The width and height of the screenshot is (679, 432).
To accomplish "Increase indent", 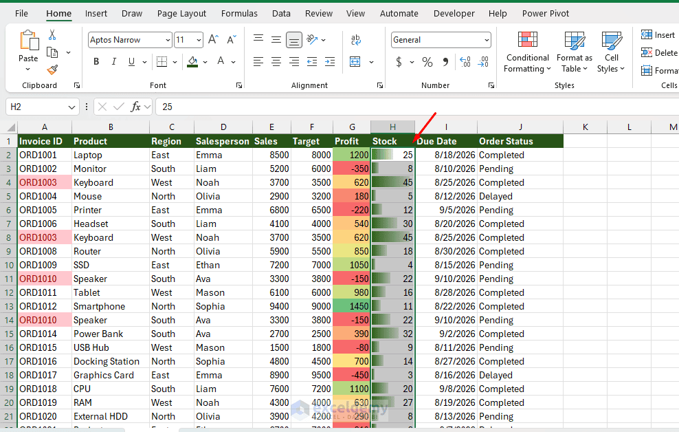I will (x=330, y=61).
